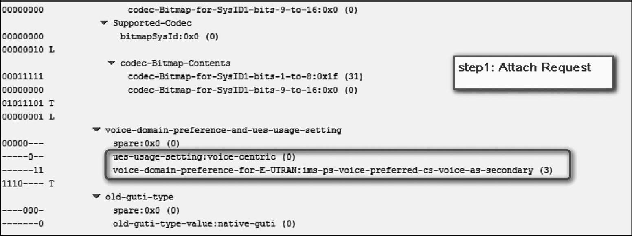Select the 00000010 L length byte
The image size is (632, 236).
point(28,50)
